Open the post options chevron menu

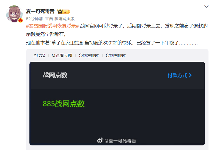pos(206,6)
